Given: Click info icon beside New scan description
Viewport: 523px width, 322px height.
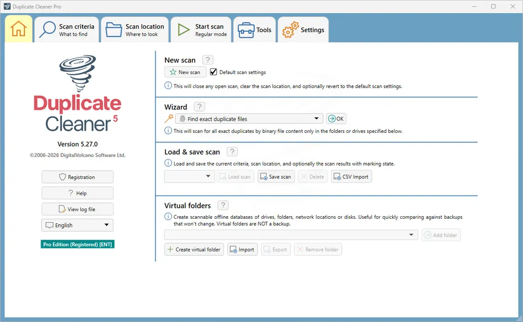Looking at the screenshot, I should pos(168,85).
